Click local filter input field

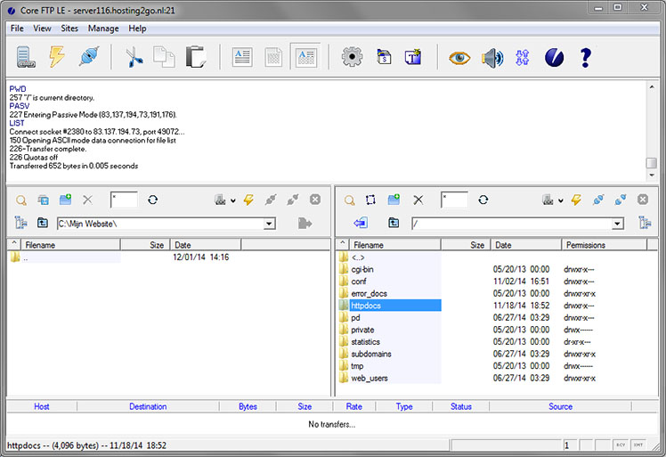pyautogui.click(x=124, y=200)
